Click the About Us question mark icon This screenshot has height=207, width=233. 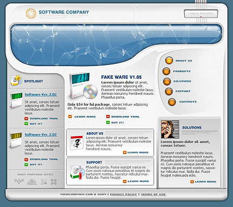76,143
